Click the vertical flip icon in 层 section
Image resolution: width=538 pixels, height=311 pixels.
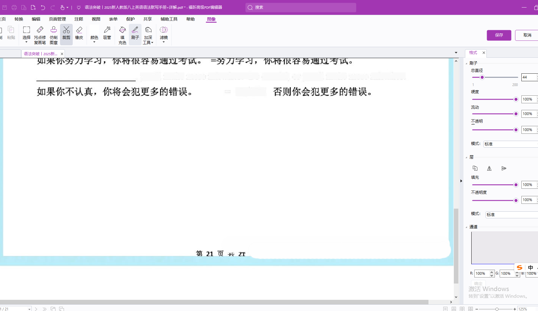click(504, 168)
